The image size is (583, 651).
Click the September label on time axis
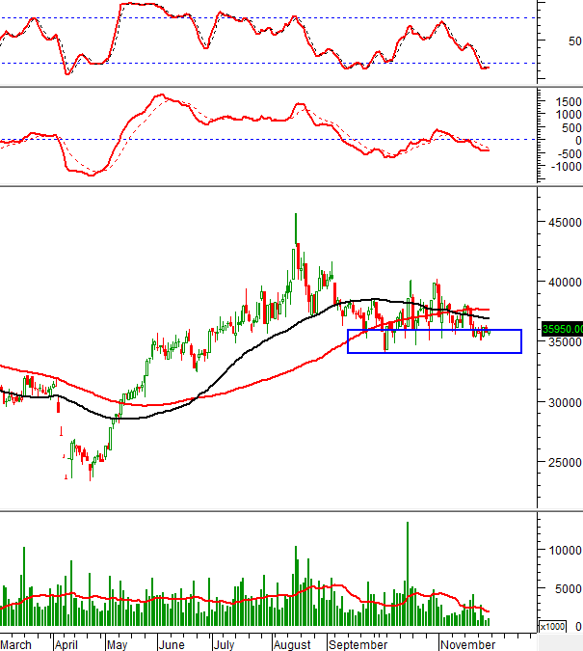click(x=358, y=643)
